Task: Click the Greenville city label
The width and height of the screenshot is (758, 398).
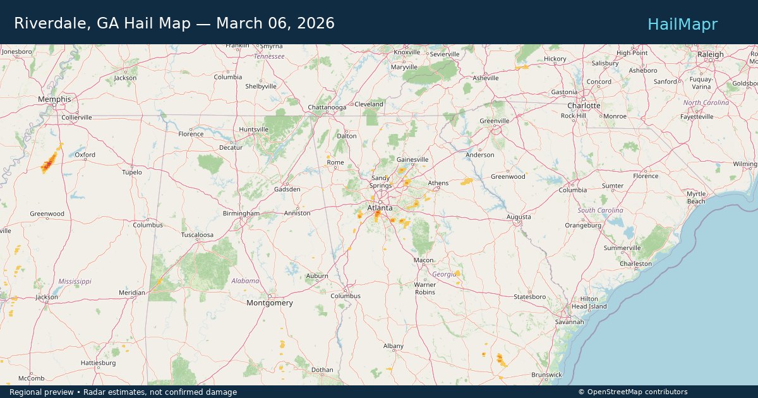Action: [x=495, y=121]
